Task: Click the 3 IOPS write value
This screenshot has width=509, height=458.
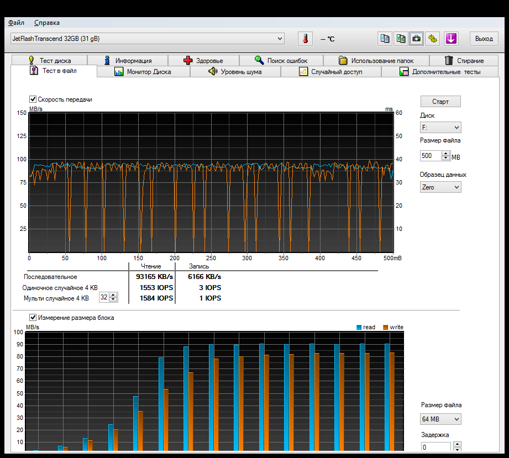Action: (210, 288)
